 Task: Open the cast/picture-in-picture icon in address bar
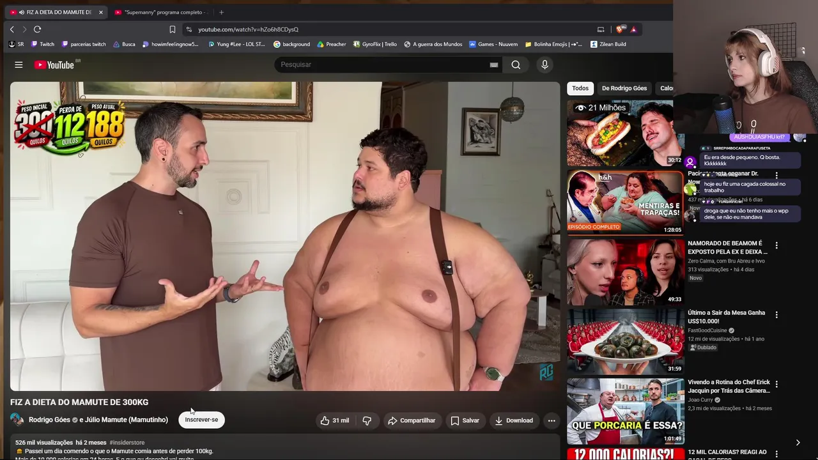click(601, 29)
